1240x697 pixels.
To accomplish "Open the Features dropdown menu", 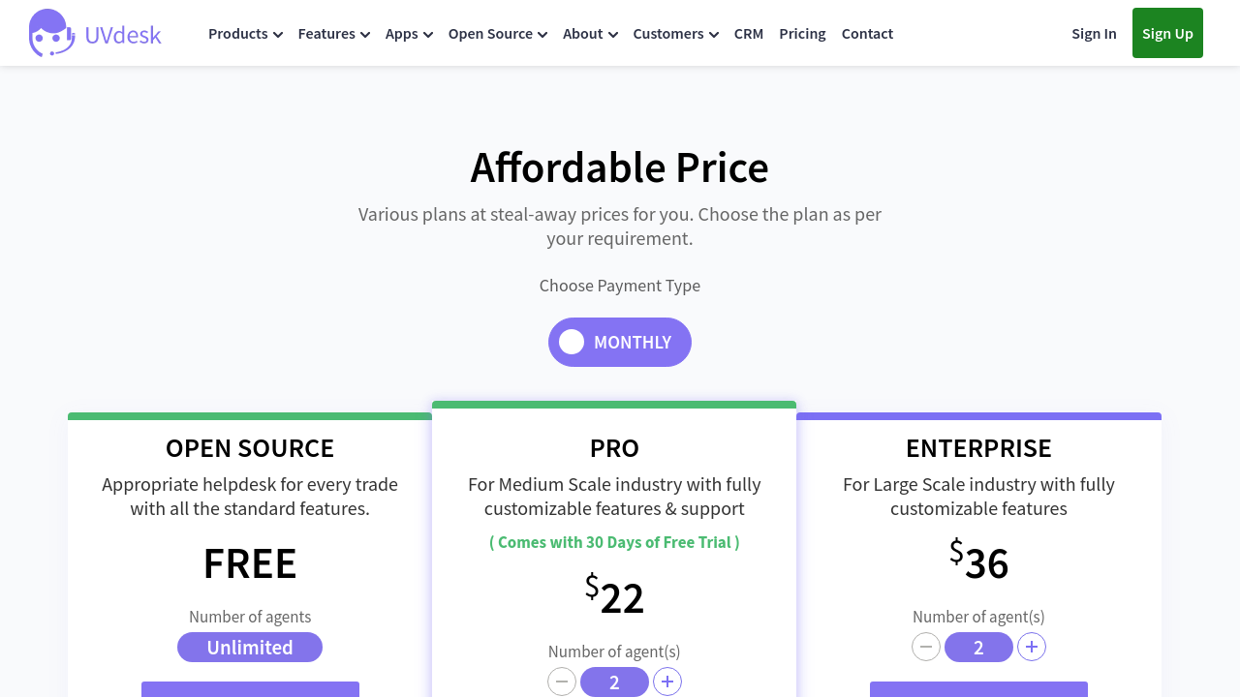I will (x=333, y=34).
